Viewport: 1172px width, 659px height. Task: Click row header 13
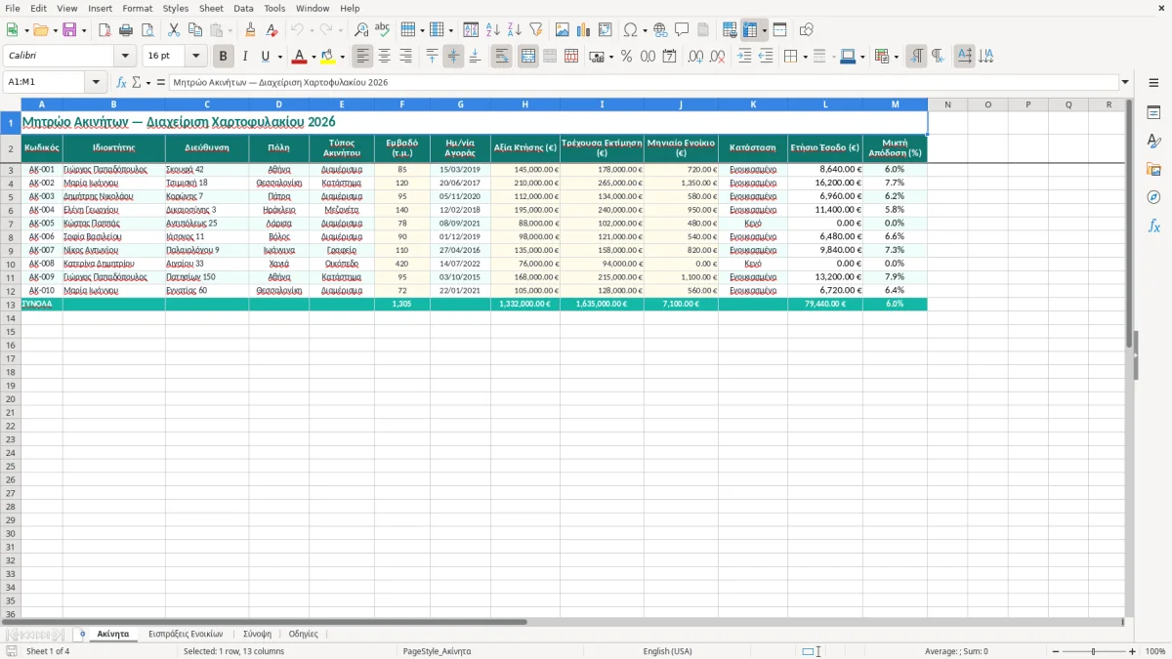(11, 305)
